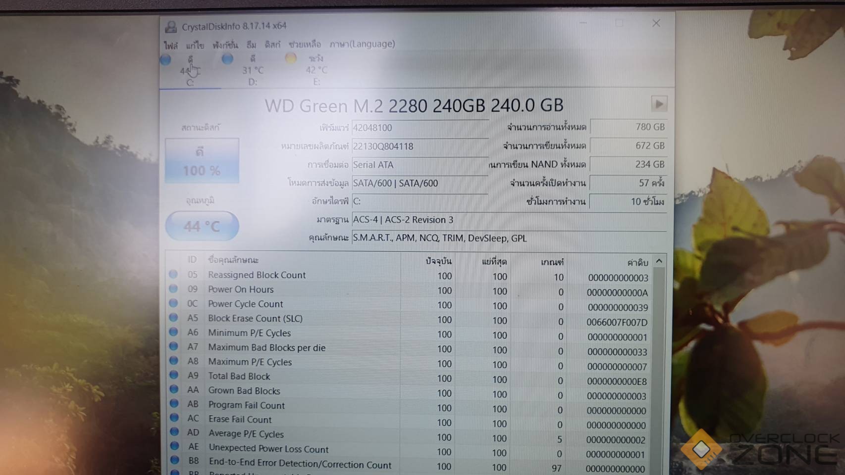Click the temperature button showing 44 °C
The image size is (845, 475).
202,226
